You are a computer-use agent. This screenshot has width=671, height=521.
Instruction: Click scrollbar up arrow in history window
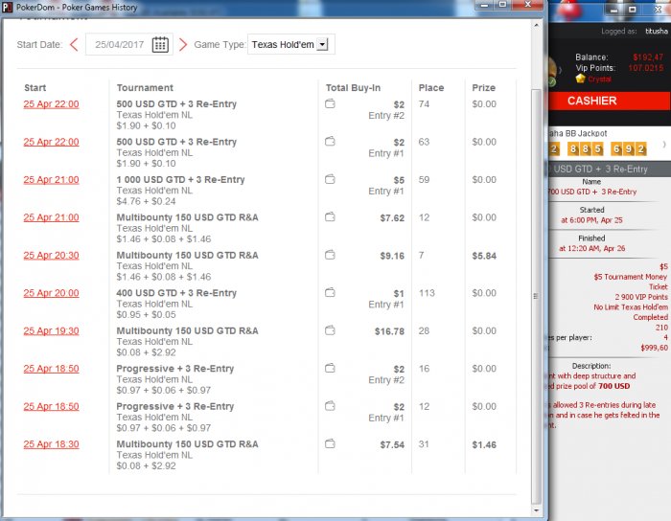pos(536,25)
